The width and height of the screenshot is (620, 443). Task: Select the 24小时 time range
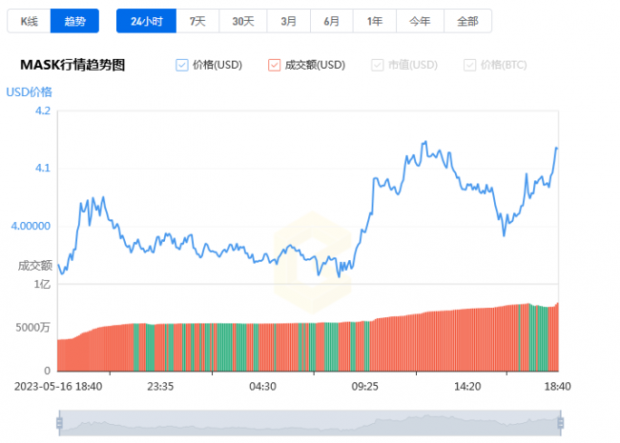(x=146, y=21)
